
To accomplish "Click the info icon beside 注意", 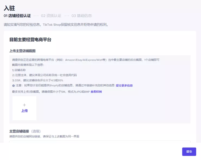I will point(14,86).
